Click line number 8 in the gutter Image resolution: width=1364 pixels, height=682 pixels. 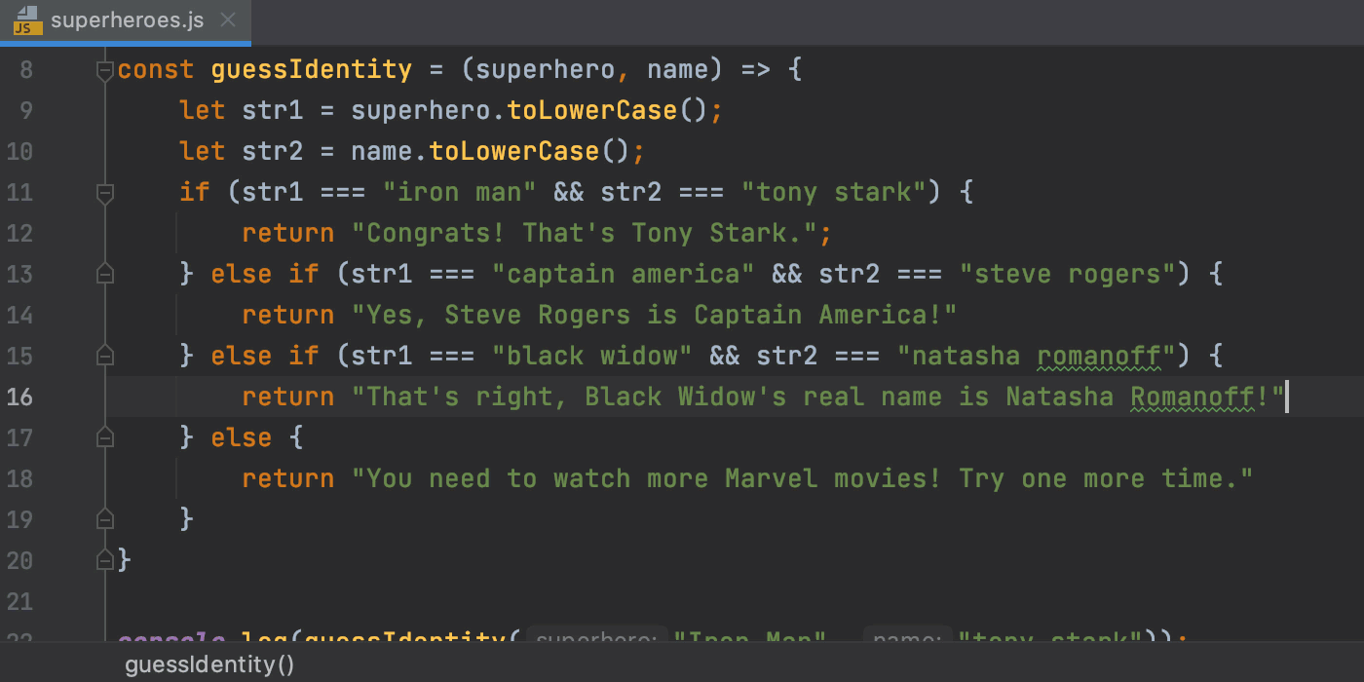point(25,70)
